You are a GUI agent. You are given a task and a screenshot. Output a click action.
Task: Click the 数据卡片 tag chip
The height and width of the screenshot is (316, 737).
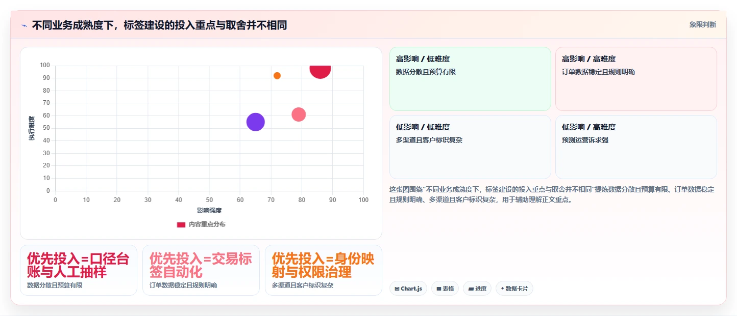(x=514, y=289)
